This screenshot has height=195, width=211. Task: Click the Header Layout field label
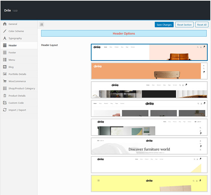point(49,45)
